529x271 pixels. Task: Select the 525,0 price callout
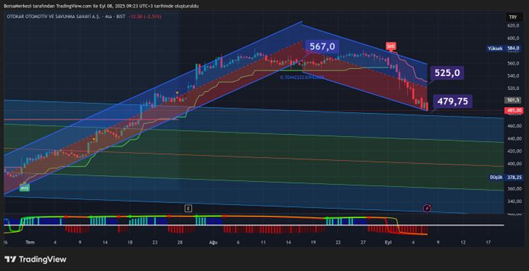point(447,73)
